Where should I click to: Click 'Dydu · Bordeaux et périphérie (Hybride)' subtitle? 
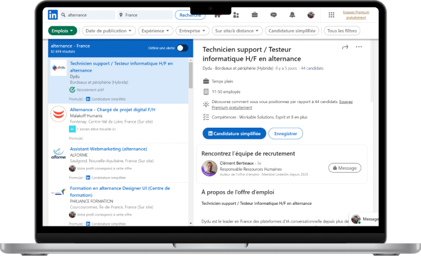click(x=238, y=68)
